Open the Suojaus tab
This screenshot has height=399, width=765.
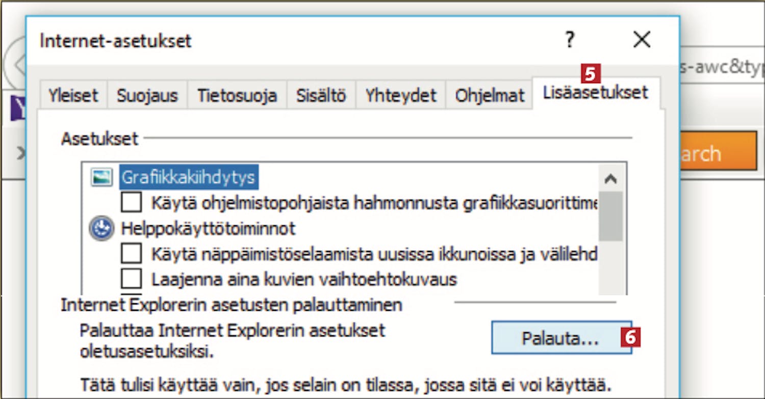147,95
